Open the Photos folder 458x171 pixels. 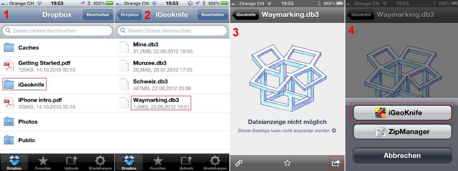pos(57,122)
